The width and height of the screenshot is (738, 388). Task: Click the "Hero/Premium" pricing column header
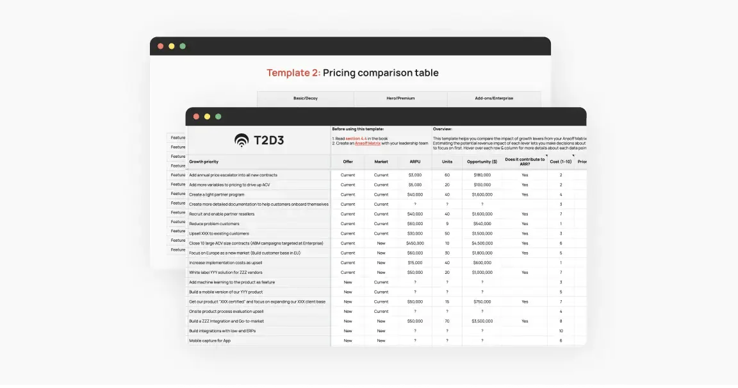(x=399, y=98)
